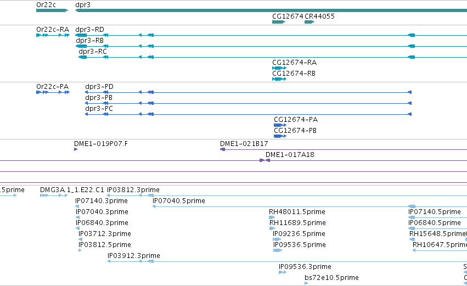Click the CG12674-RB transcript label
The height and width of the screenshot is (286, 467).
pyautogui.click(x=294, y=74)
